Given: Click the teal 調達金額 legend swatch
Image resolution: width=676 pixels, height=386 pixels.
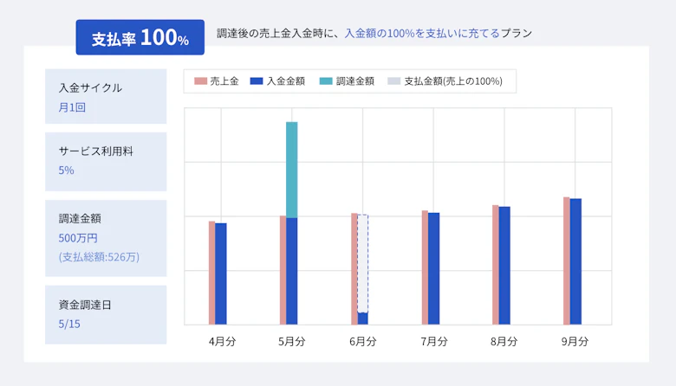Looking at the screenshot, I should pos(325,81).
